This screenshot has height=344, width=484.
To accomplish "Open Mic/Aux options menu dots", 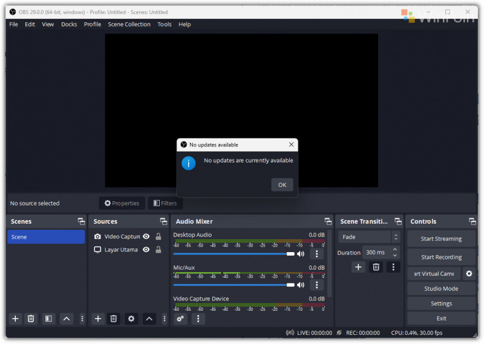I will pyautogui.click(x=316, y=285).
